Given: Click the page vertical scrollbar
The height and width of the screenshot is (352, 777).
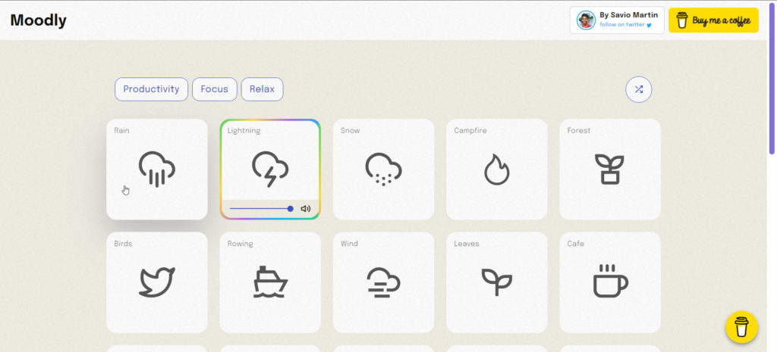Looking at the screenshot, I should [772, 79].
